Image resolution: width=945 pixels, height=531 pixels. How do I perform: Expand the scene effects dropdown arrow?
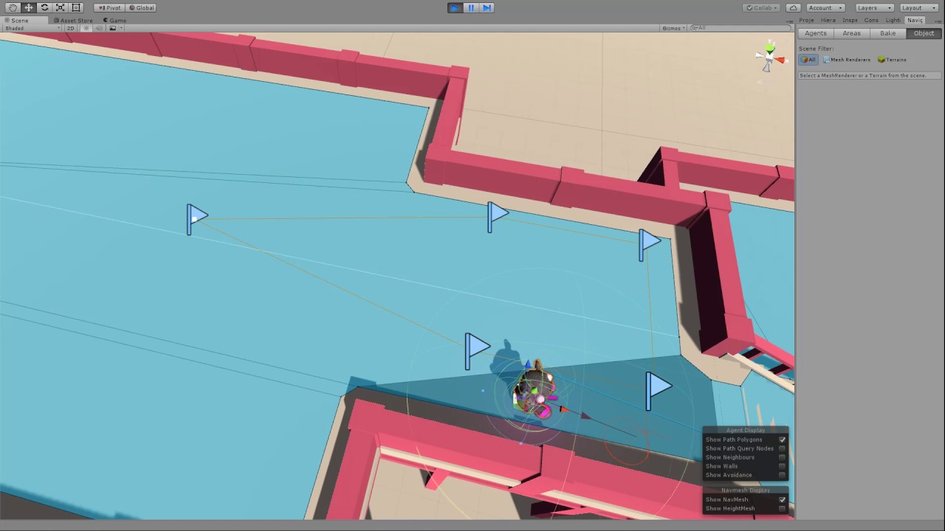[120, 28]
